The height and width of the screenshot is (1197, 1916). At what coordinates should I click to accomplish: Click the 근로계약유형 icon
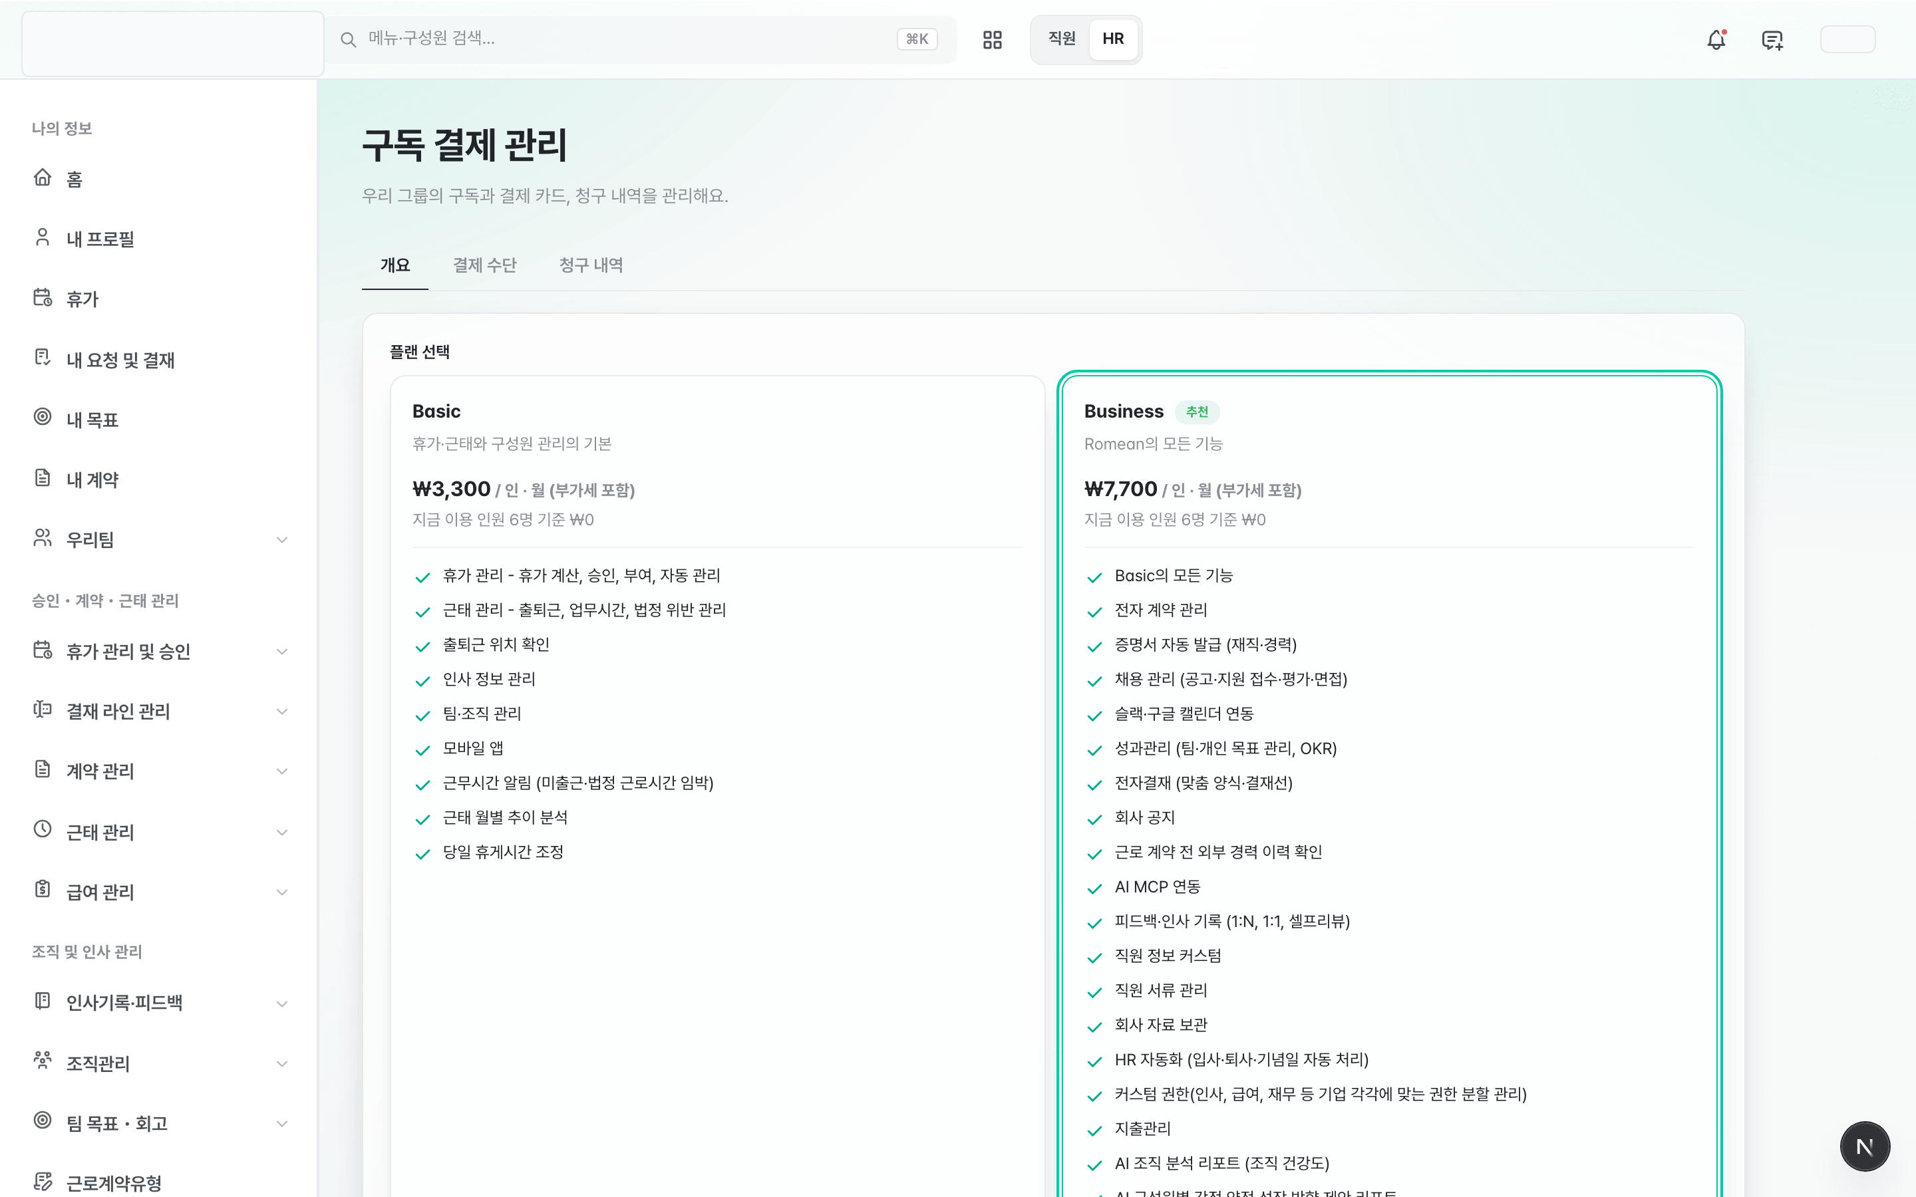point(43,1181)
